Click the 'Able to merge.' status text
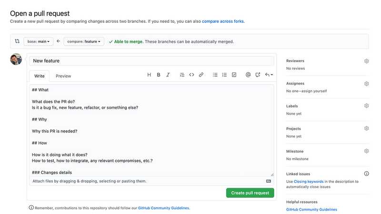The height and width of the screenshot is (214, 381). 129,41
